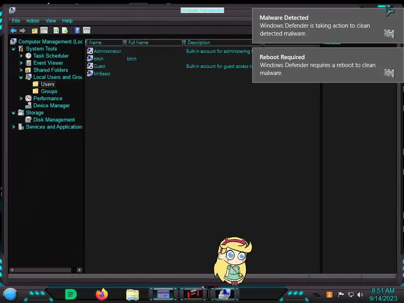Open the View menu

point(51,21)
